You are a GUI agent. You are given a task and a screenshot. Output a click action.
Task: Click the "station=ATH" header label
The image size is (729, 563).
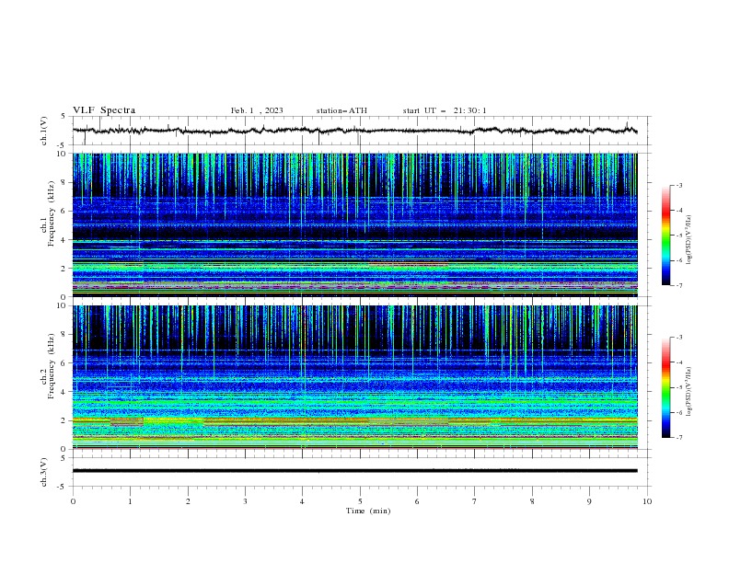coord(341,110)
